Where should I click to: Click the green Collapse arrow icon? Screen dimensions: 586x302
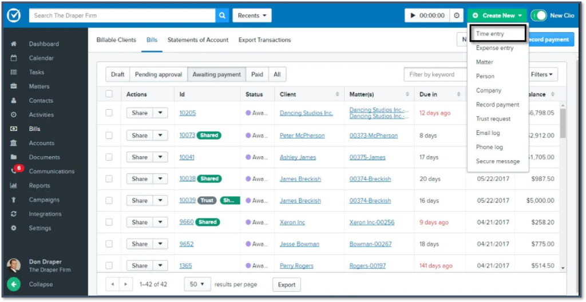pyautogui.click(x=14, y=284)
